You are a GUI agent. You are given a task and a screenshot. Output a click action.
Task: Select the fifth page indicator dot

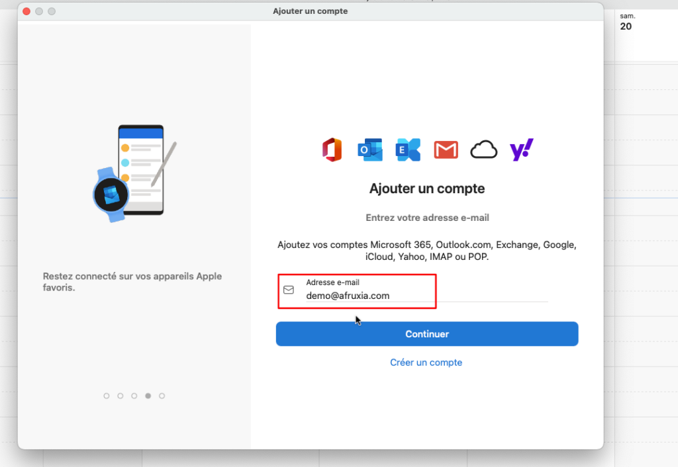click(x=162, y=396)
